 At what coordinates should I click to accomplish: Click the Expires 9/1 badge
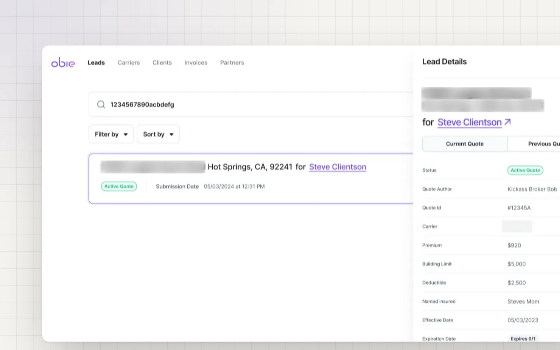(523, 338)
